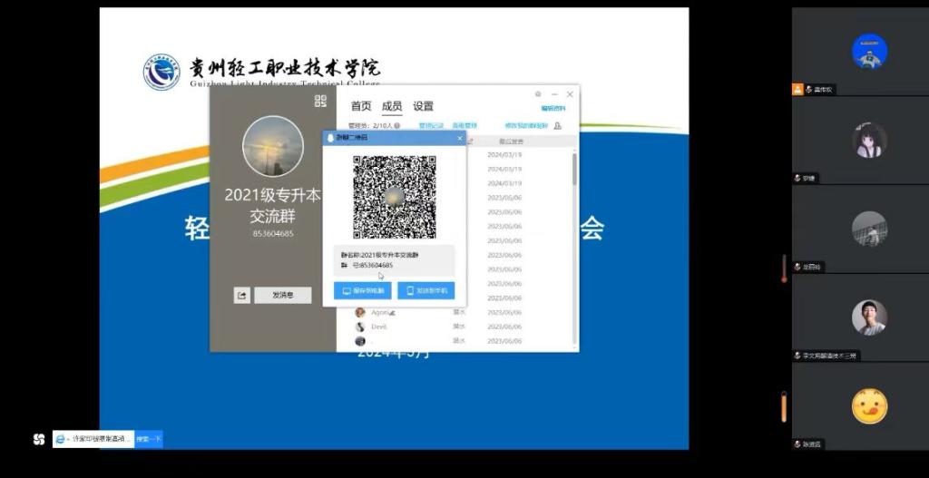Click the group window settings icon near minimize
The image size is (929, 478).
(x=538, y=94)
